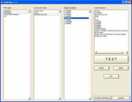Click the M1:BG 30;M: line
Screen dimensions: 132x102
99,32
